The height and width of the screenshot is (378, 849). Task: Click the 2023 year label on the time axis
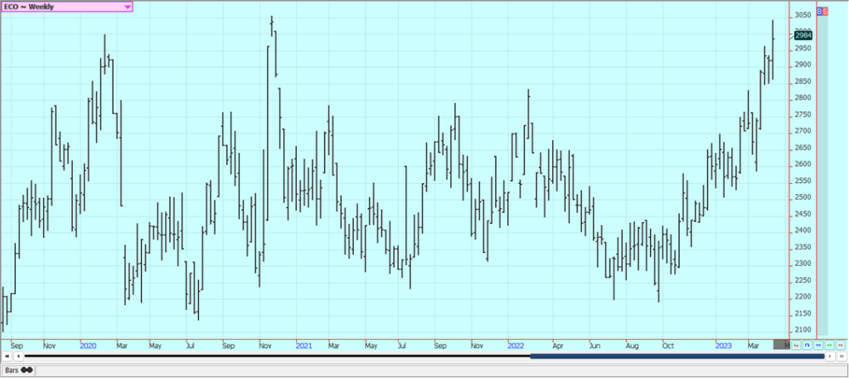point(724,346)
